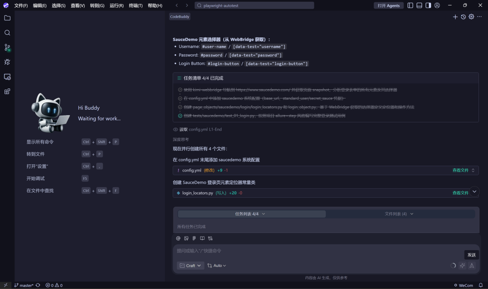The height and width of the screenshot is (289, 488).
Task: Click the eye icon beside 读取 config.yml
Action: point(175,130)
